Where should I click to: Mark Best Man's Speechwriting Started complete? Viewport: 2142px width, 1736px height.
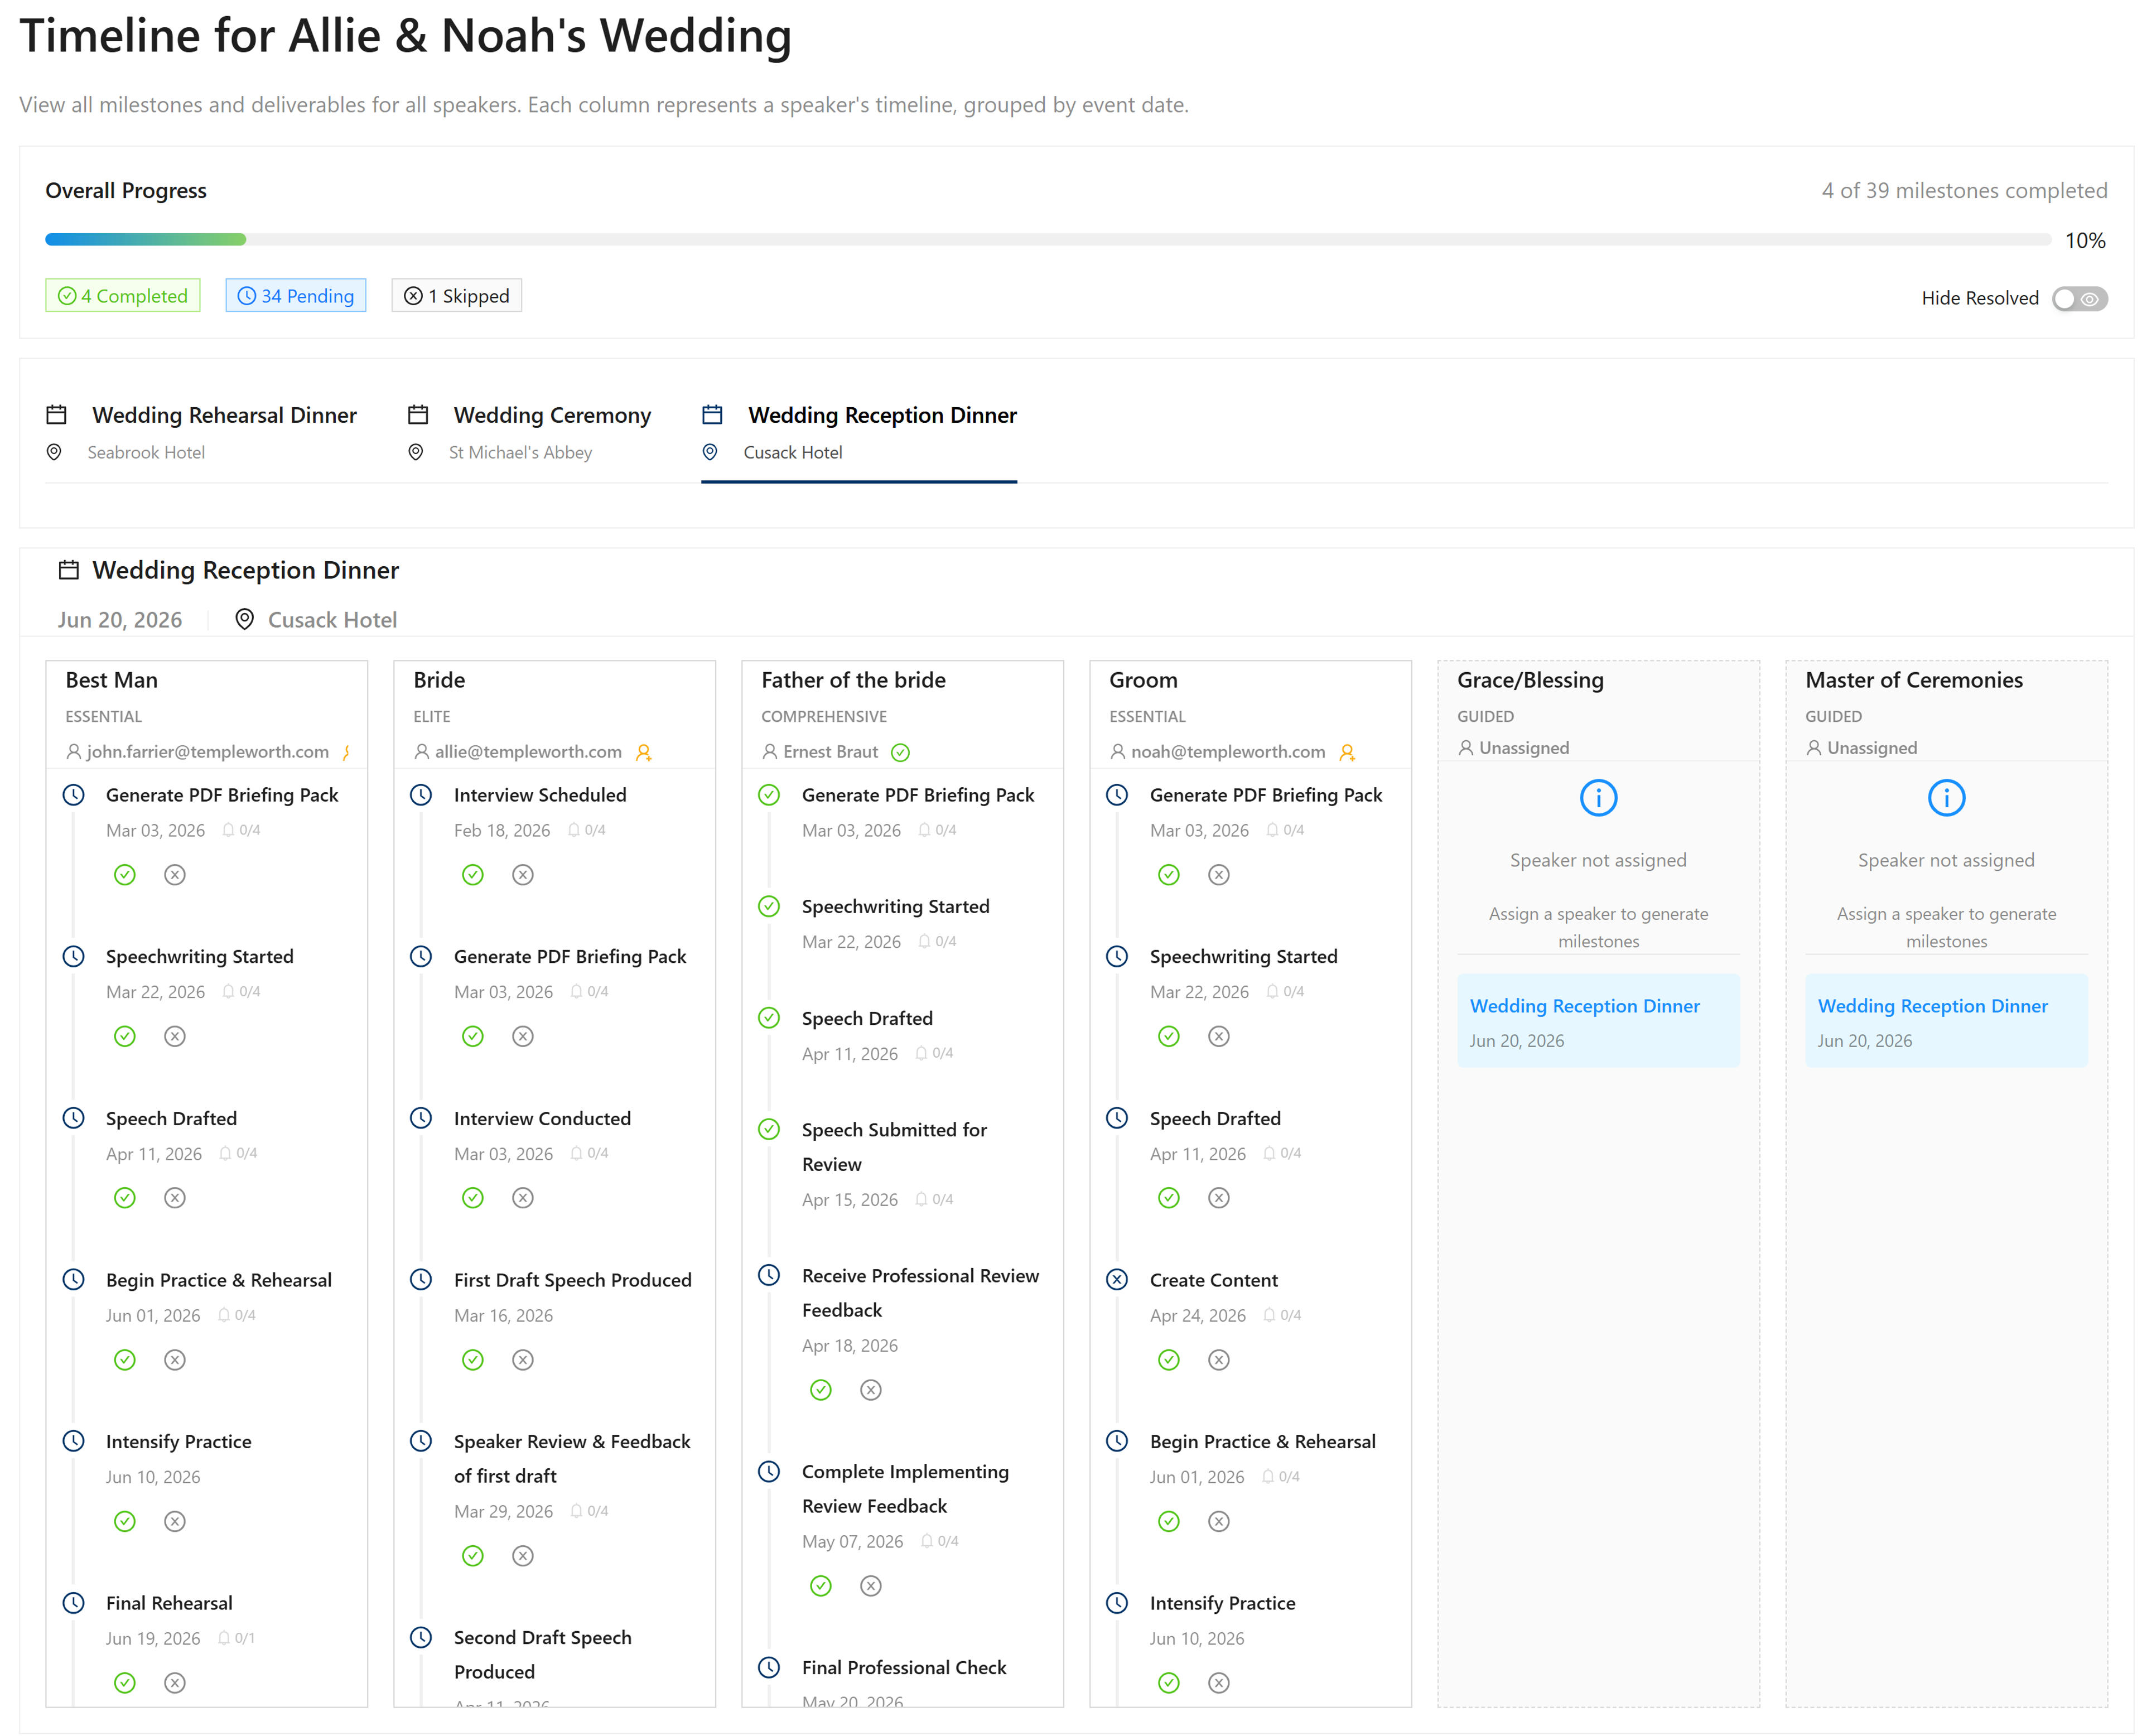coord(125,1036)
